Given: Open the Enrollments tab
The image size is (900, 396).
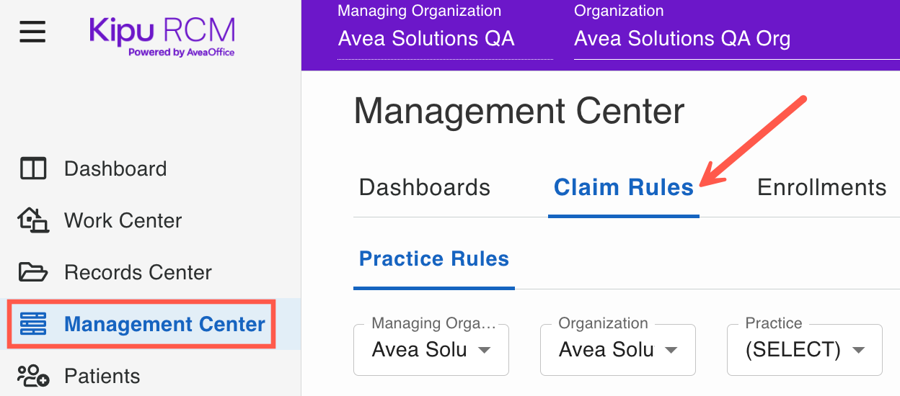Looking at the screenshot, I should tap(821, 188).
